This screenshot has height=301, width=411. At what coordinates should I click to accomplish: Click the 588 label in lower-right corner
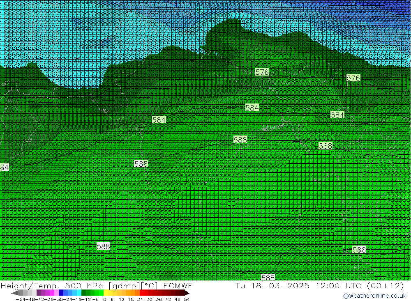coord(359,250)
